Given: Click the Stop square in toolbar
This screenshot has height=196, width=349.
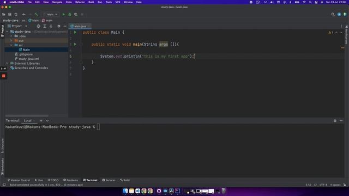Looking at the screenshot, I should tap(82, 15).
